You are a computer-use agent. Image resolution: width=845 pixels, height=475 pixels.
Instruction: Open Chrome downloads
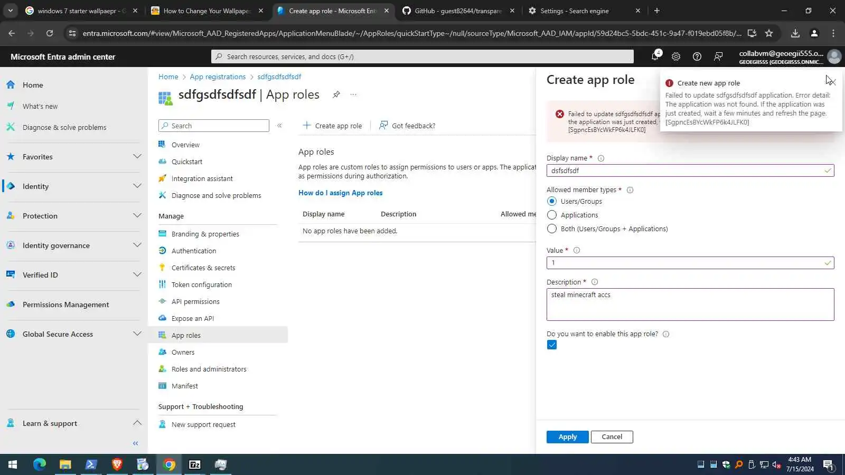click(795, 33)
